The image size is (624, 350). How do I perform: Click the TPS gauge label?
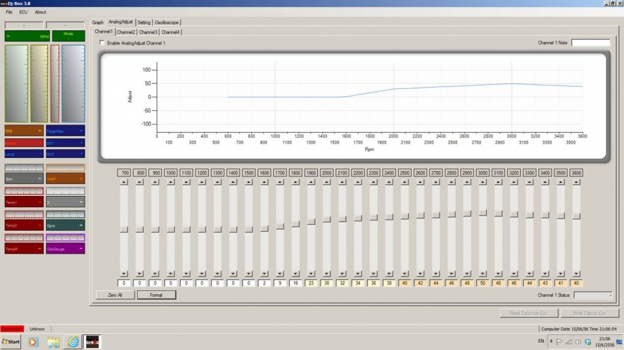point(24,131)
